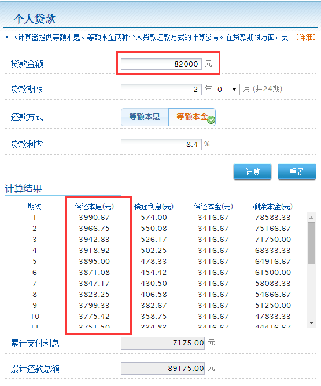Click the green checkmark on 等额本金
This screenshot has height=386, width=321.
point(211,120)
